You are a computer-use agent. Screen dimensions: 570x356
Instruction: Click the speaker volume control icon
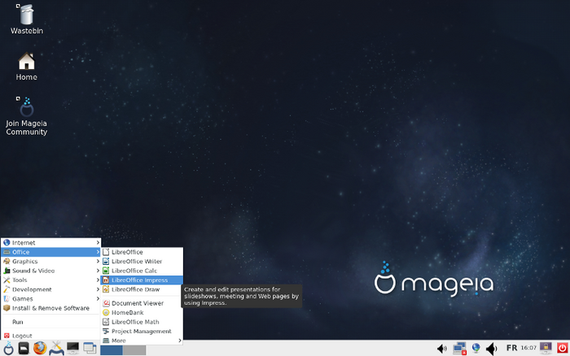click(492, 349)
